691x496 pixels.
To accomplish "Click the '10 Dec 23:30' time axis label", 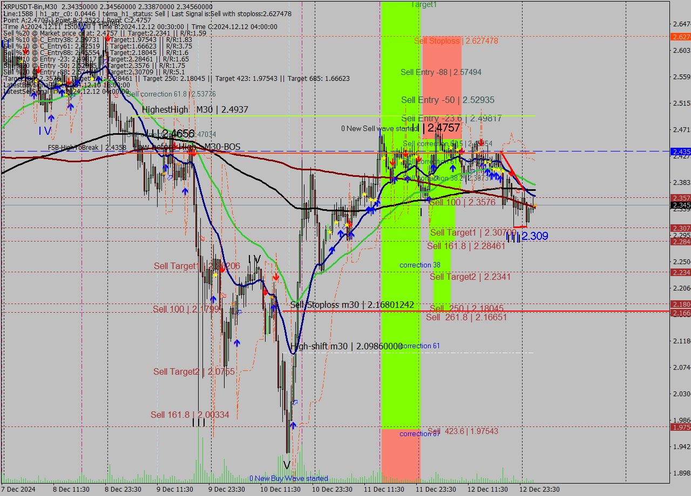I will (x=331, y=490).
